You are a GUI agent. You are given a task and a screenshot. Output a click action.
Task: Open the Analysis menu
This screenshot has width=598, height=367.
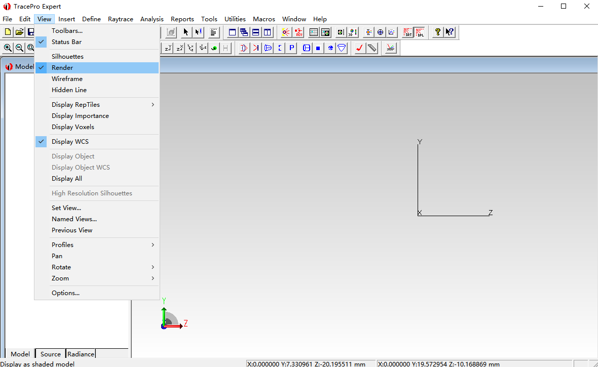pyautogui.click(x=152, y=19)
